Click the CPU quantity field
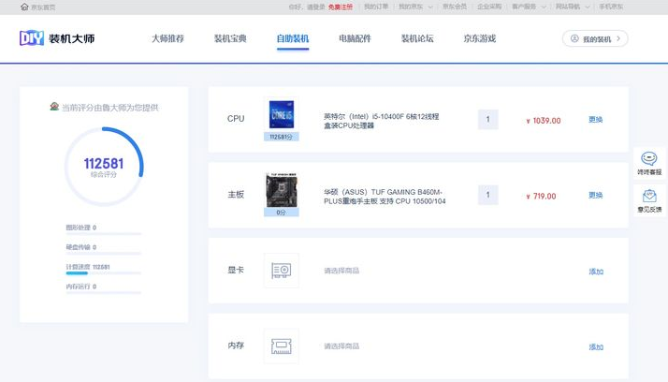The width and height of the screenshot is (668, 382). click(x=487, y=120)
